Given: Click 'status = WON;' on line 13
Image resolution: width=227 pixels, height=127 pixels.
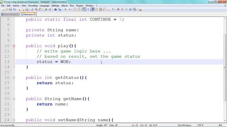Looking at the screenshot, I should coord(54,62).
